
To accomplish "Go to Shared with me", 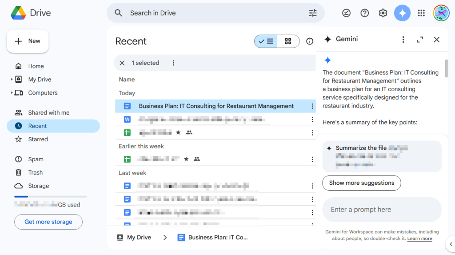I will point(48,112).
